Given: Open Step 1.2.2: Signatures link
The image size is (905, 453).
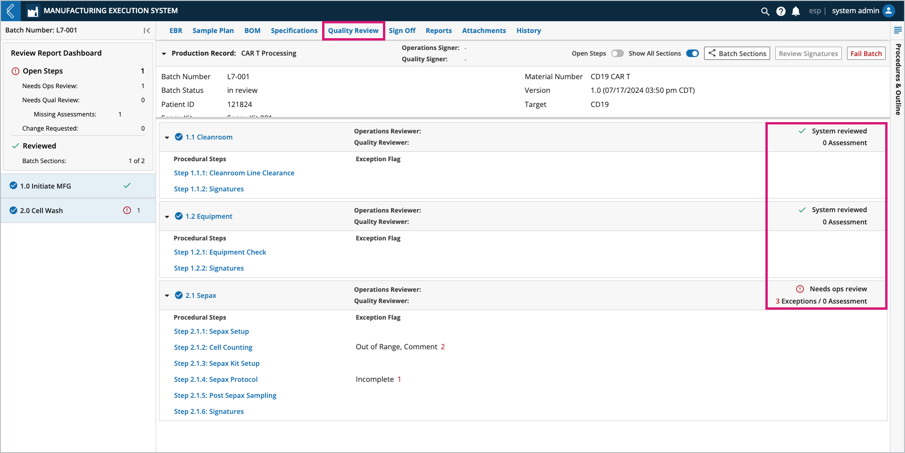Looking at the screenshot, I should [x=209, y=268].
